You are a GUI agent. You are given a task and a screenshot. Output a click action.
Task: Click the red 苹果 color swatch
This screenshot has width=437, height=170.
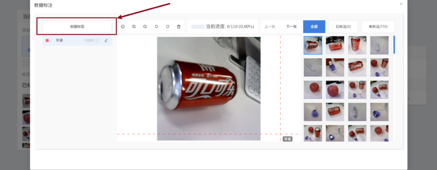[48, 40]
